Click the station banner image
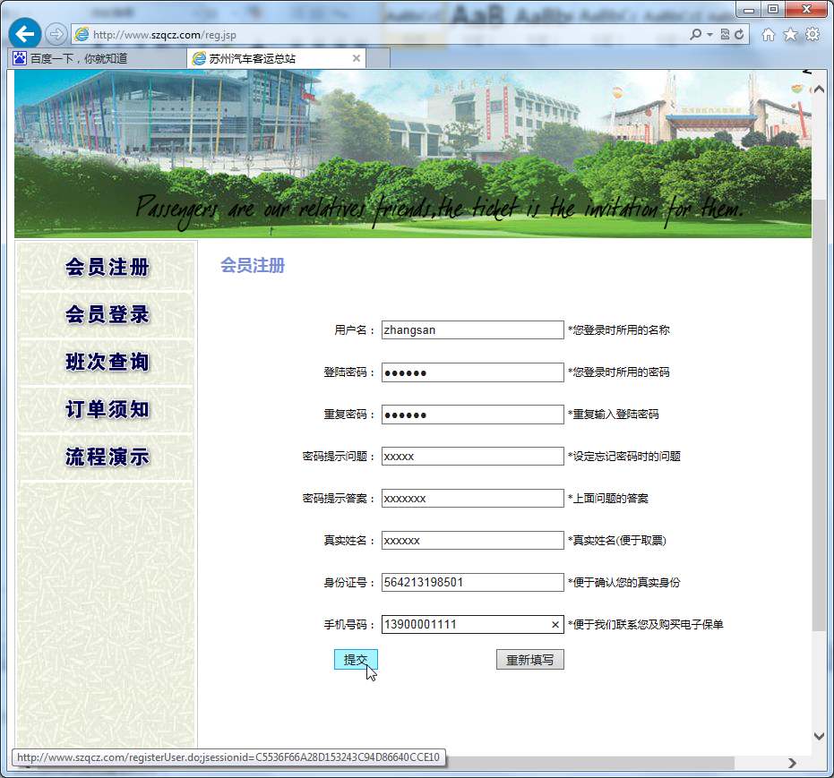834x778 pixels. (413, 154)
